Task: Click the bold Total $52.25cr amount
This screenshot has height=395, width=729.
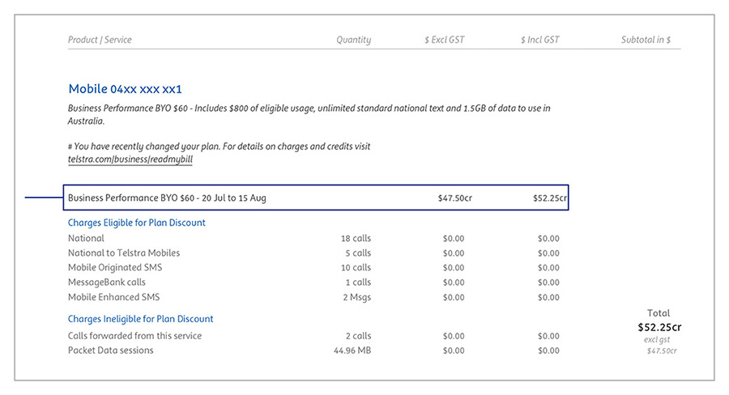Action: click(658, 328)
